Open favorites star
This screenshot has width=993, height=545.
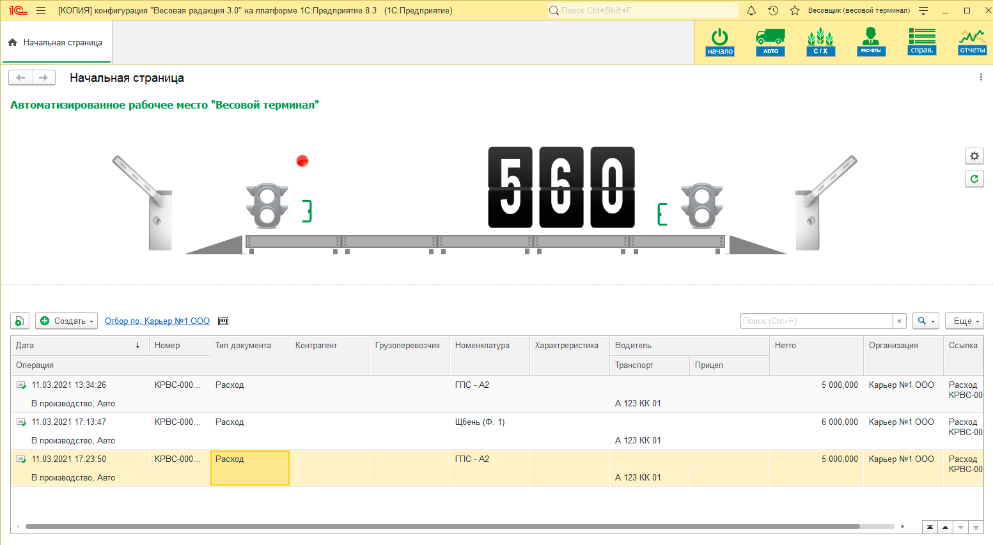pos(795,10)
